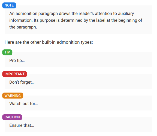Click the word 'information' in the NOTE block
Screen dimensions: 157x136
click(21, 20)
